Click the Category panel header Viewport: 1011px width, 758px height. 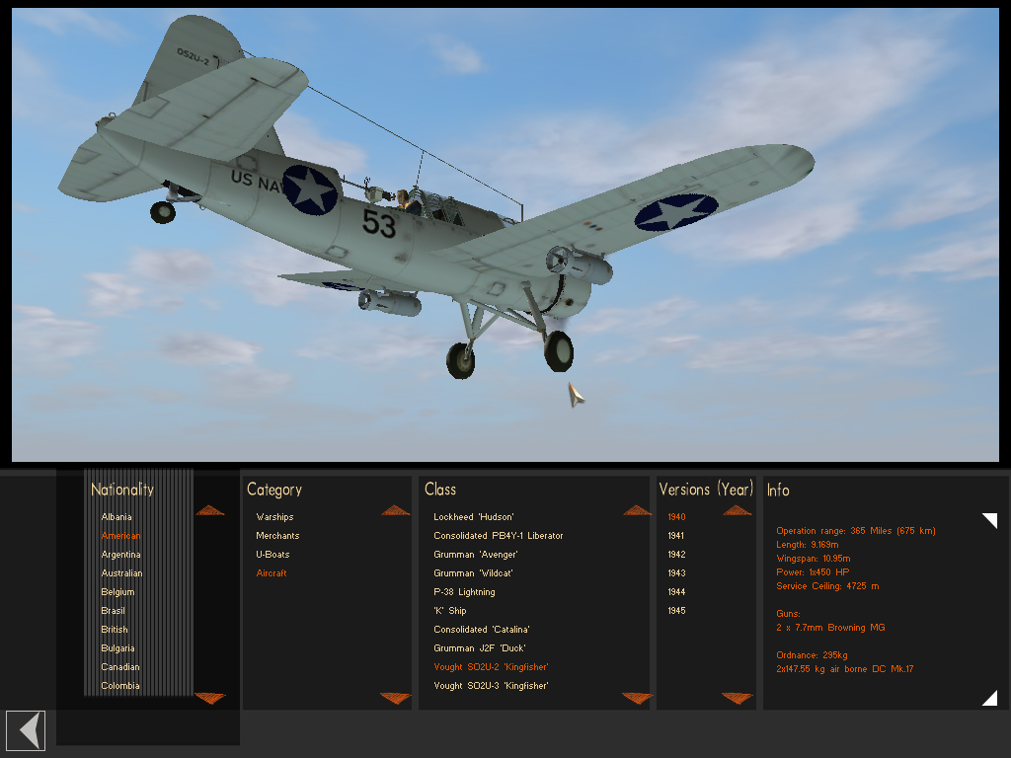(274, 490)
